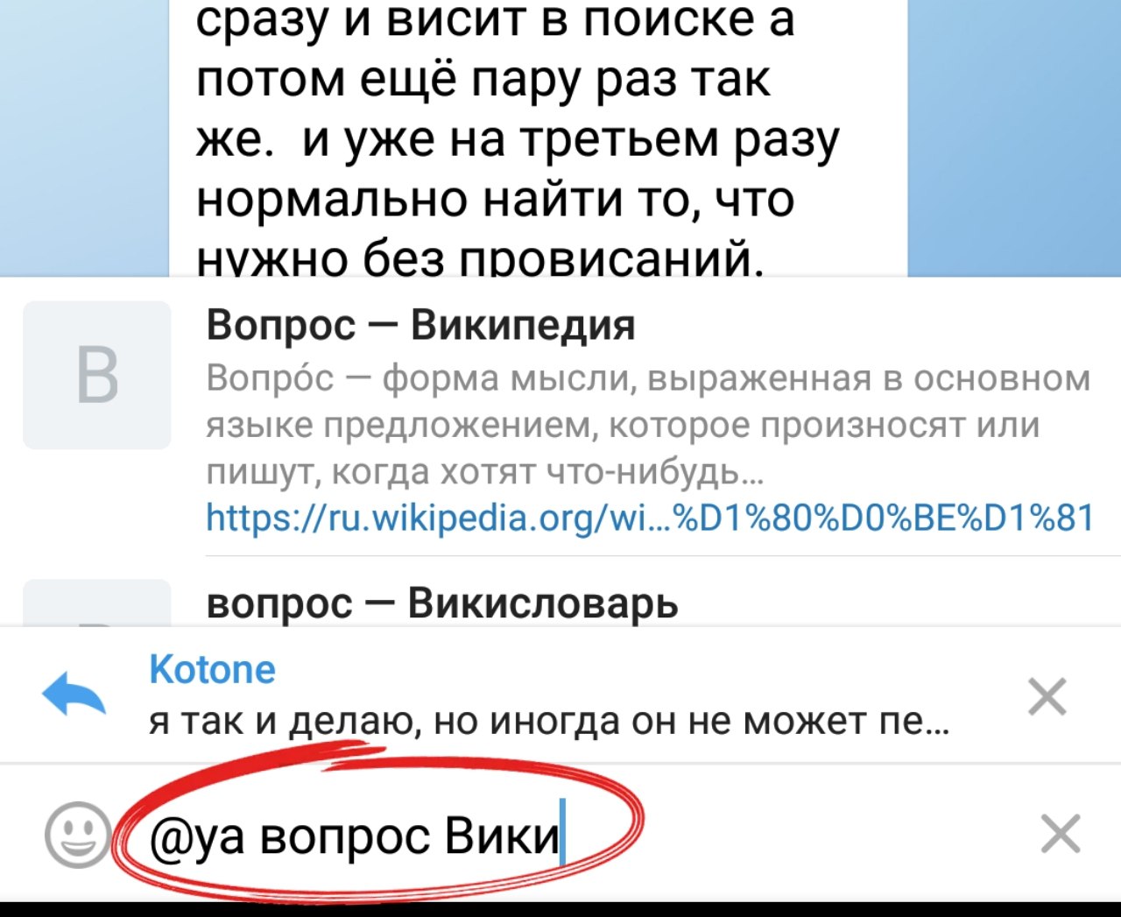Screen dimensions: 1121x917
Task: Place cursor after "Вики" in the message field
Action: pyautogui.click(x=561, y=836)
